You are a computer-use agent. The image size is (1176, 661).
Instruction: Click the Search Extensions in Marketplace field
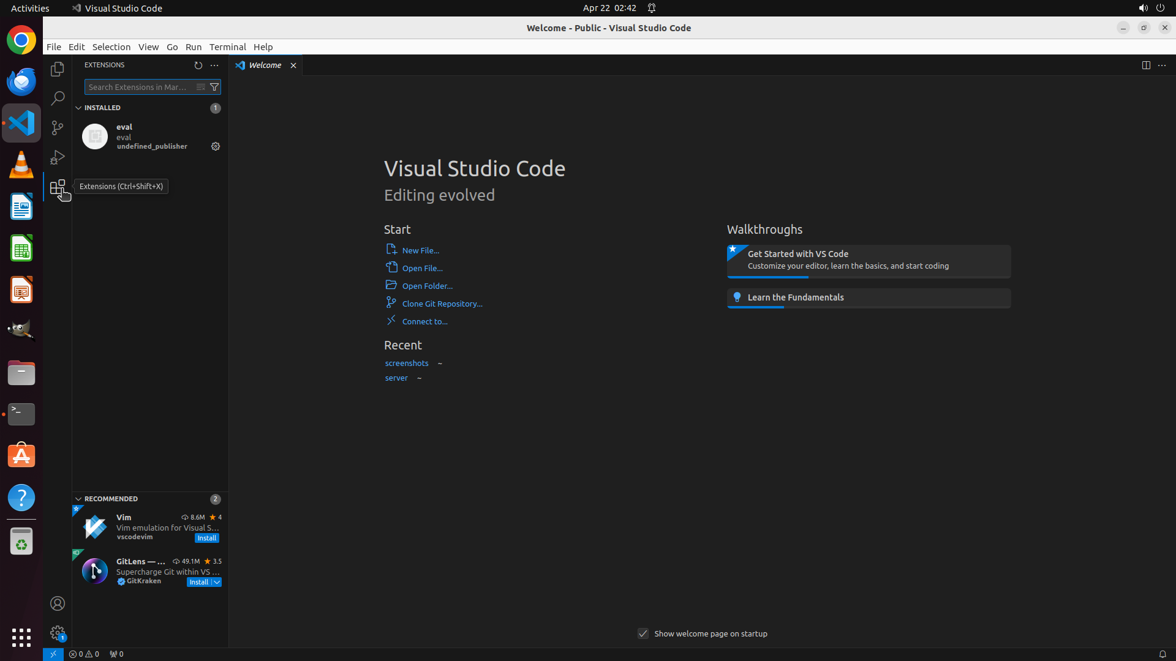[138, 87]
